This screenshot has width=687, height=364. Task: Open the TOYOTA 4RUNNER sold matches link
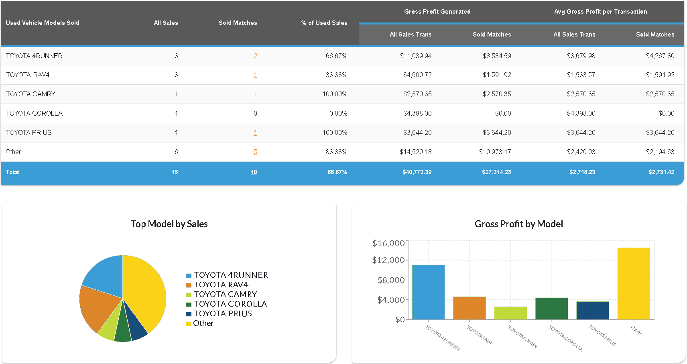coord(255,56)
